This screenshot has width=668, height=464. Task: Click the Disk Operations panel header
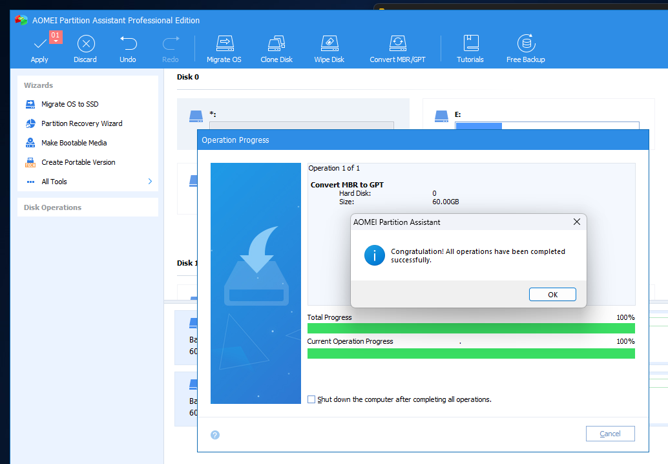52,207
